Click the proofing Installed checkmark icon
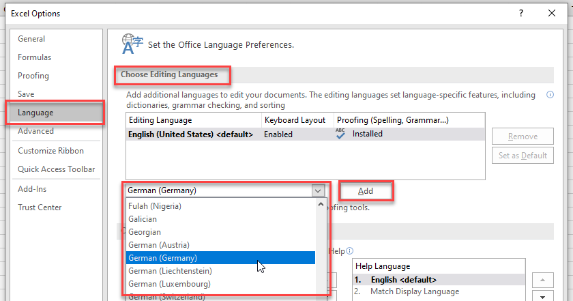This screenshot has width=573, height=301. tap(340, 134)
